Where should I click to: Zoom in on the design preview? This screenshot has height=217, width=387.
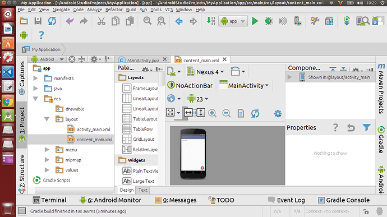pos(212,113)
